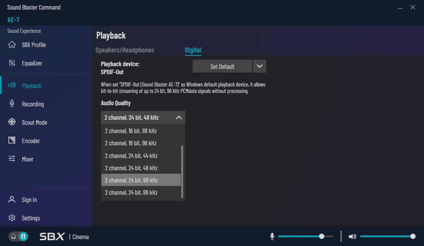Mute the microphone via bottom mic icon
Image resolution: width=424 pixels, height=246 pixels.
pyautogui.click(x=272, y=236)
